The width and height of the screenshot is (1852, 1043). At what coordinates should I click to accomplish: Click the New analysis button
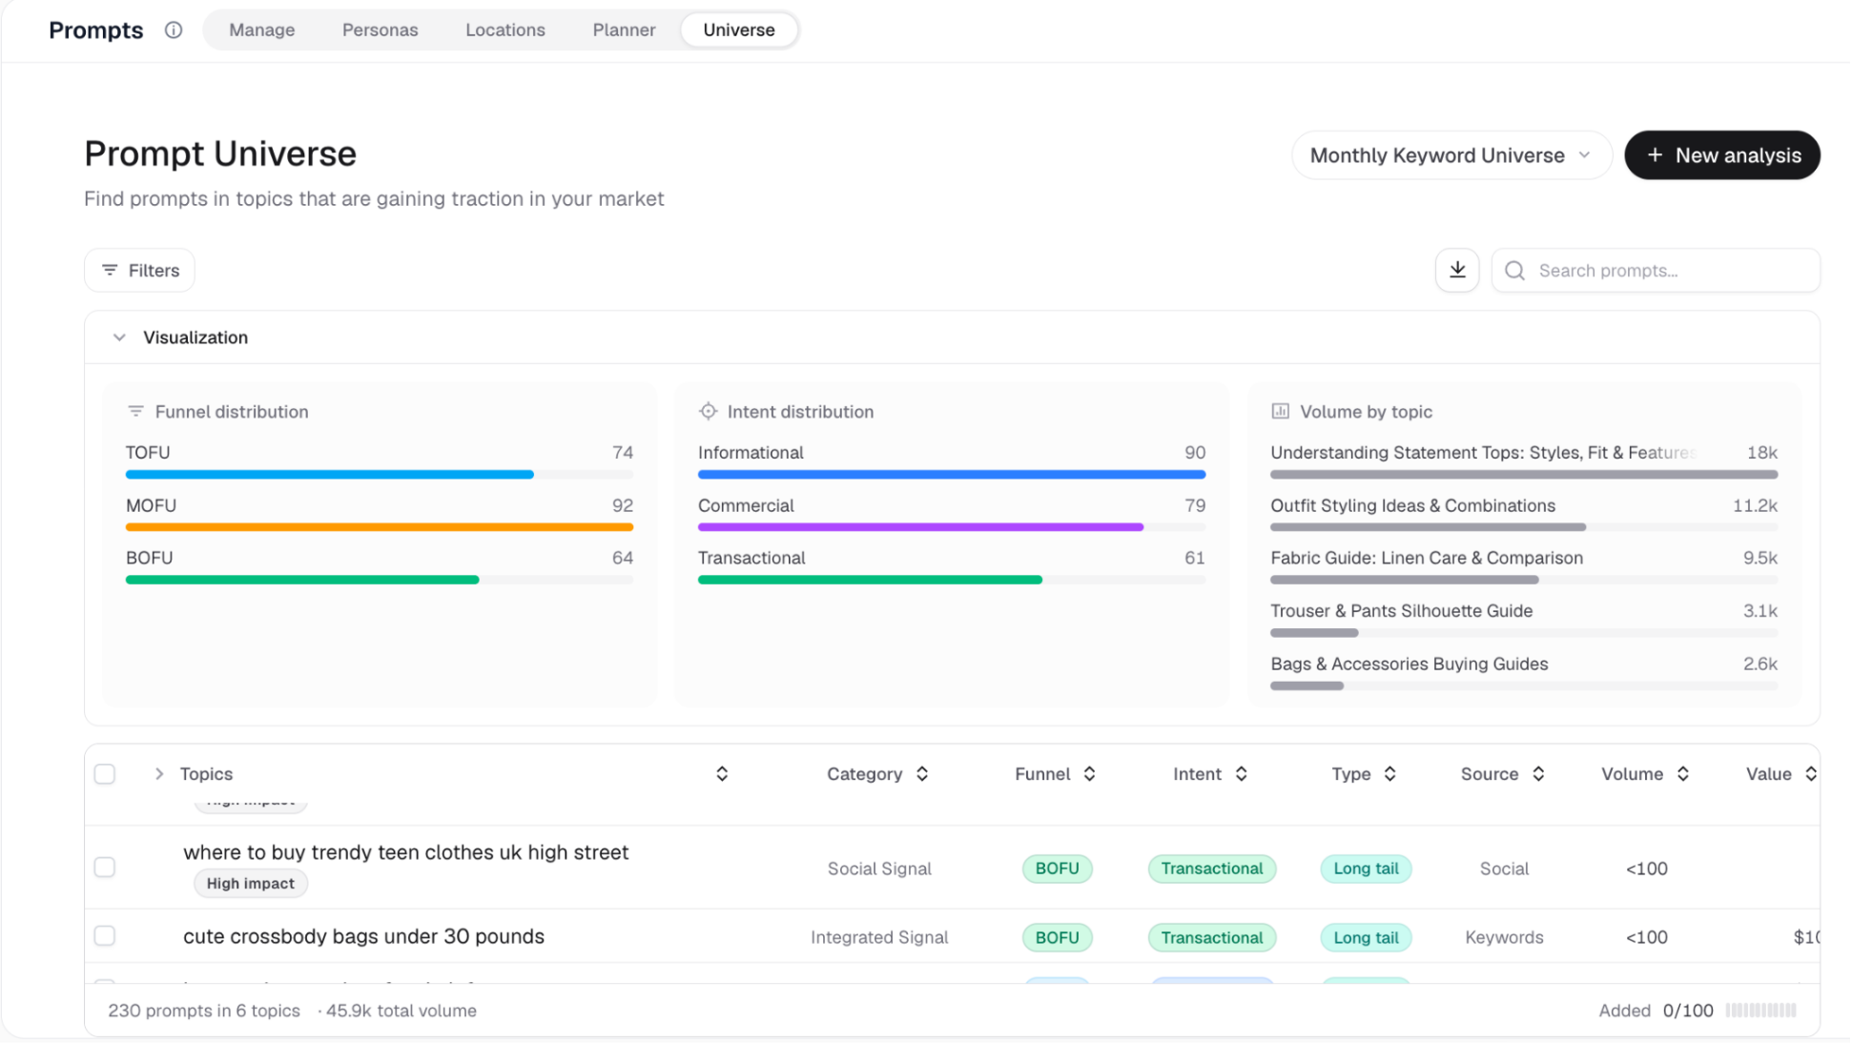coord(1721,155)
